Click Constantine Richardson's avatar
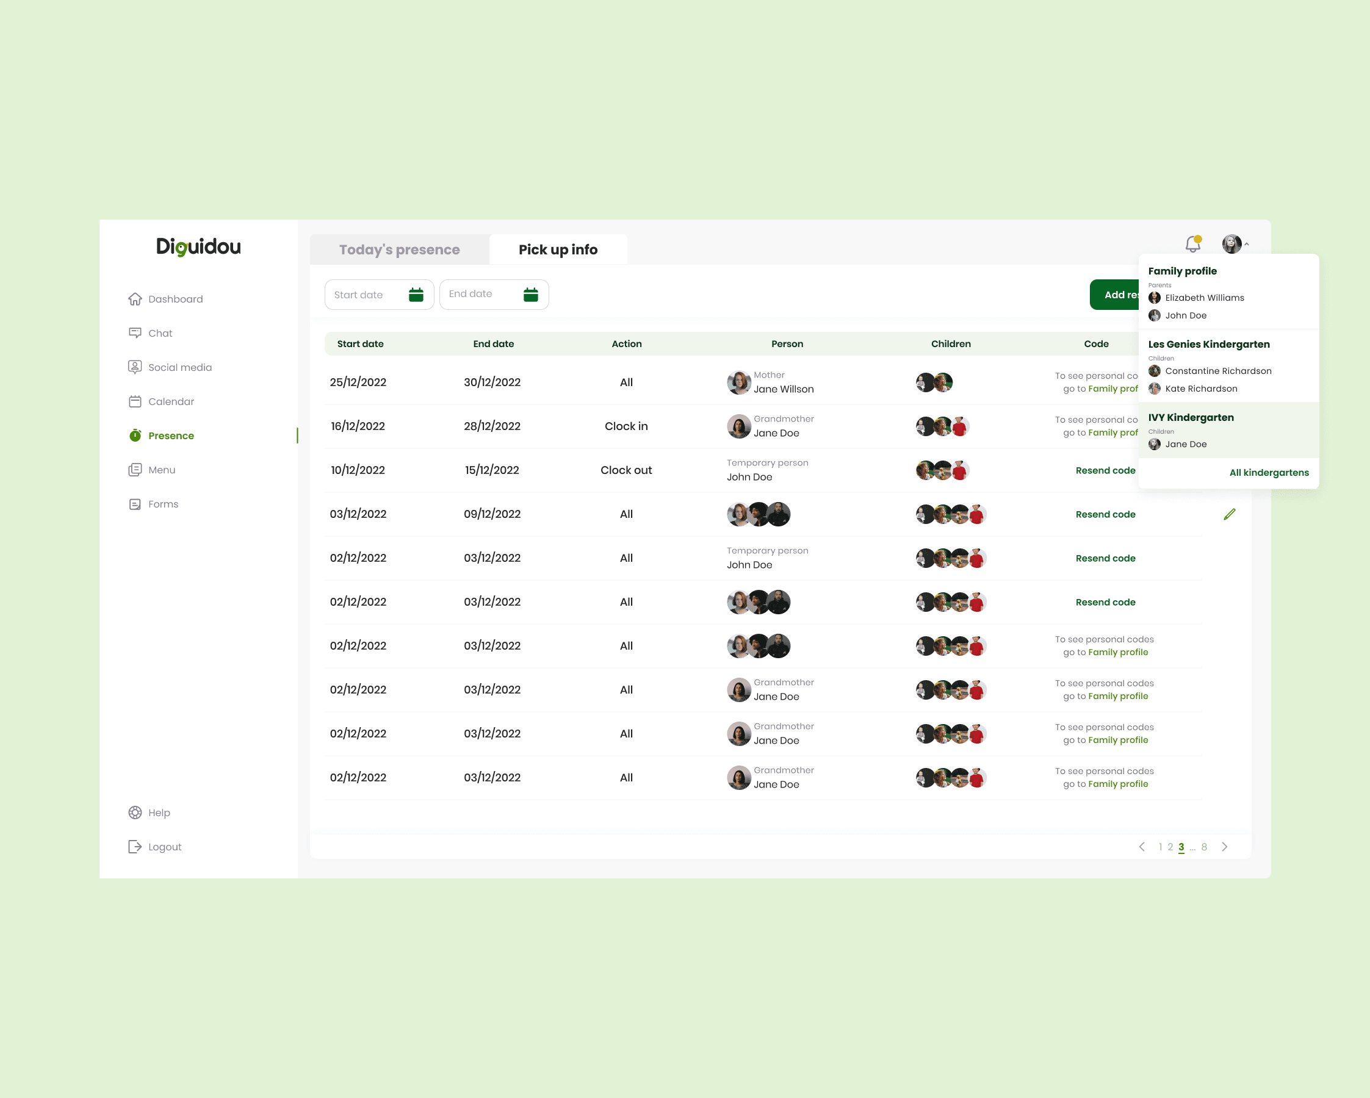1370x1098 pixels. pos(1155,371)
